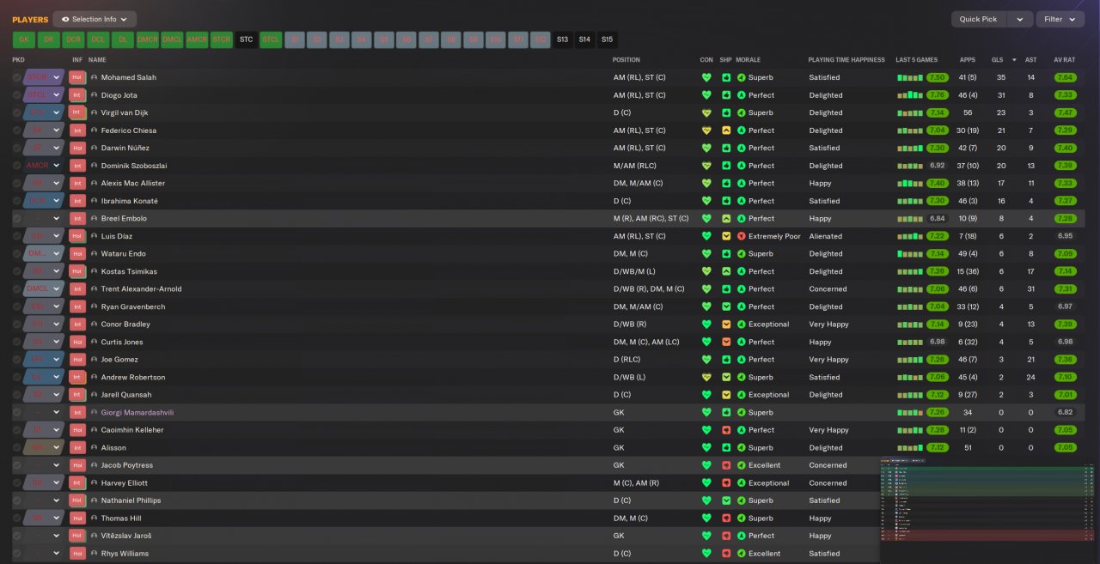Click Mohamed Salah's last 5 games rating
The height and width of the screenshot is (564, 1100).
937,77
